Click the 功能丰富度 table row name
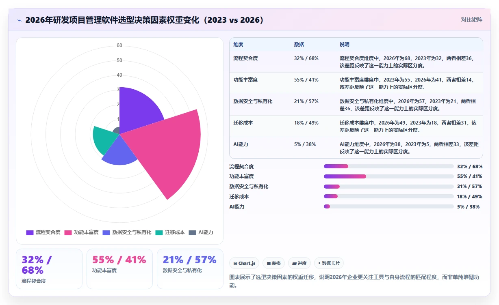This screenshot has height=305, width=499. pos(245,80)
